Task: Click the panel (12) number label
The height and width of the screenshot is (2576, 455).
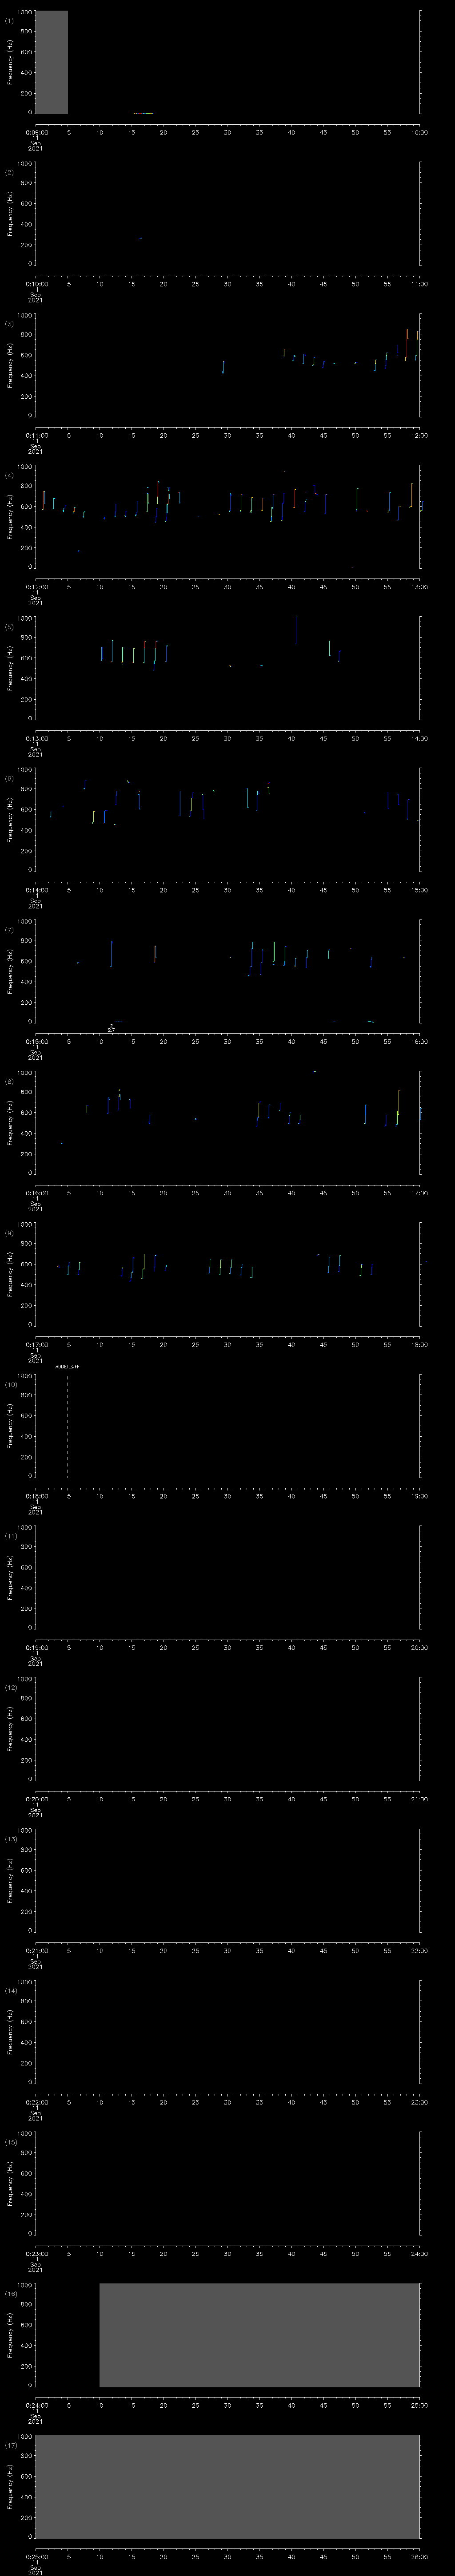Action: [x=10, y=1688]
